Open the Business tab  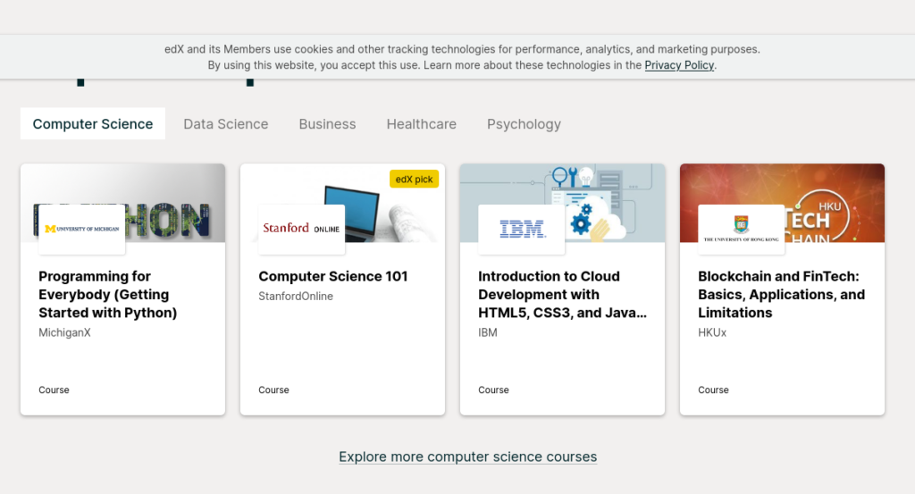327,123
